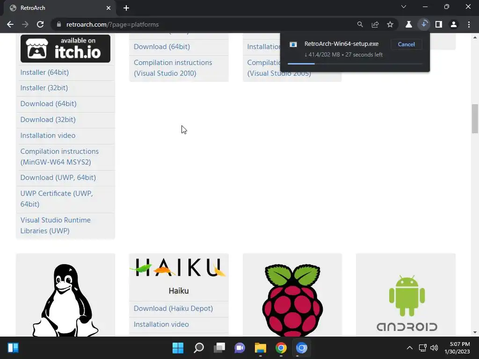The height and width of the screenshot is (359, 479).
Task: Click Installer (64bit) link
Action: (44, 72)
